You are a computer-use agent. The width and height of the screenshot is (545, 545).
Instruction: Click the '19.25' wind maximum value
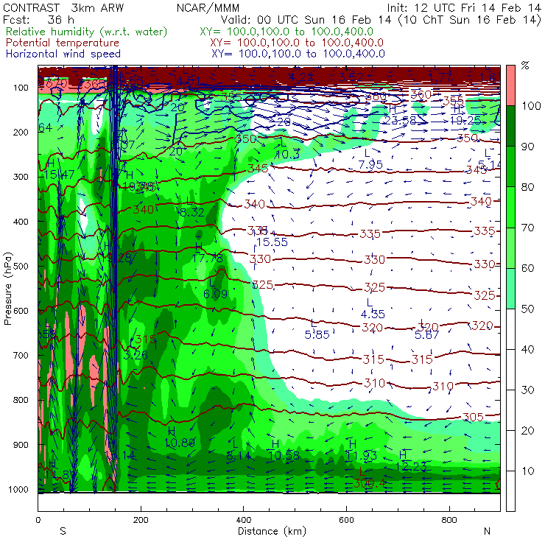[x=465, y=121]
